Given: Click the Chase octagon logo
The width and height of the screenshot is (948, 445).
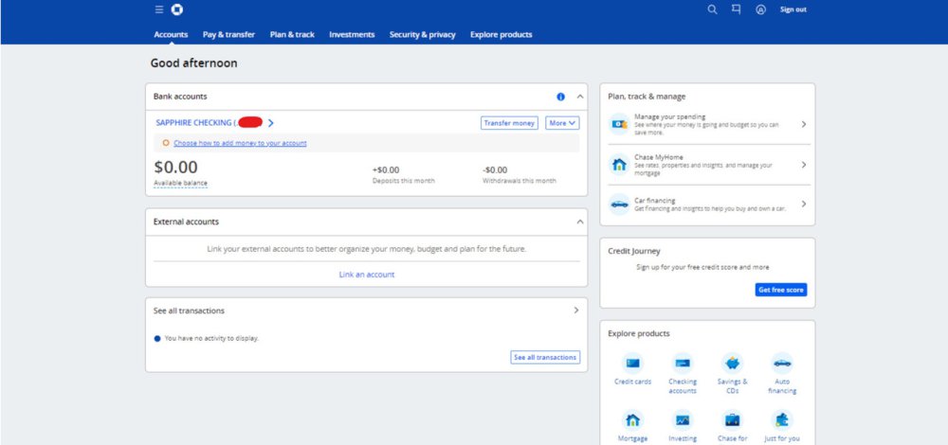Looking at the screenshot, I should click(x=177, y=9).
